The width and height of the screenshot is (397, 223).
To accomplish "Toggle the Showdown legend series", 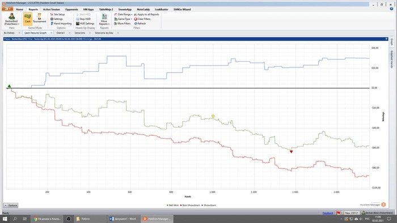I will coord(209,205).
